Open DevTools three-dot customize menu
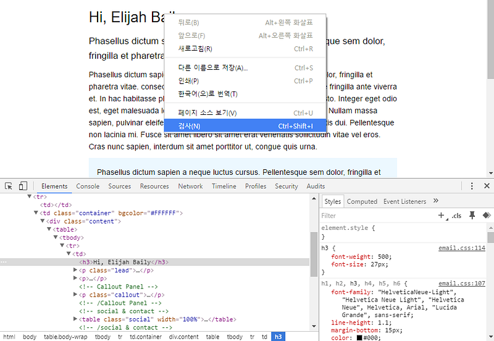Viewport: 494px width, 341px height. 472,186
